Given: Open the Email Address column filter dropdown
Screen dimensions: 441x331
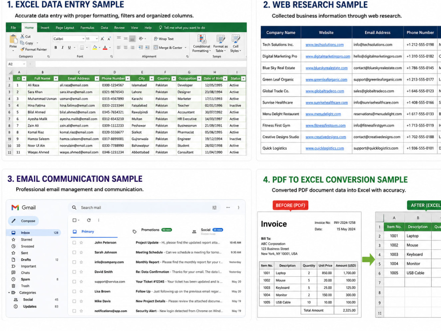Looking at the screenshot, I should click(x=97, y=79).
